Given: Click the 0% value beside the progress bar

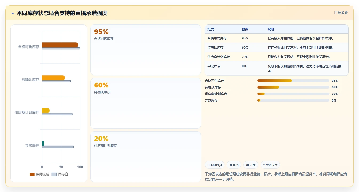Looking at the screenshot, I should [334, 101].
